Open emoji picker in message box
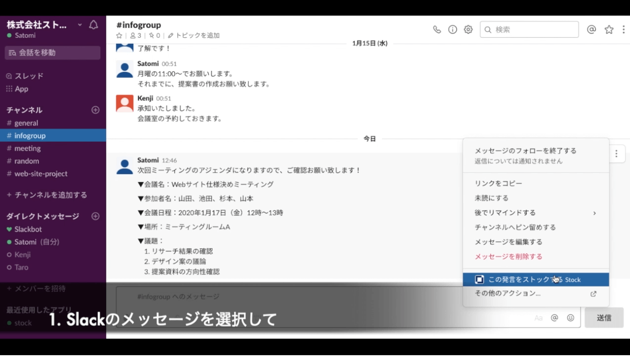 [570, 318]
